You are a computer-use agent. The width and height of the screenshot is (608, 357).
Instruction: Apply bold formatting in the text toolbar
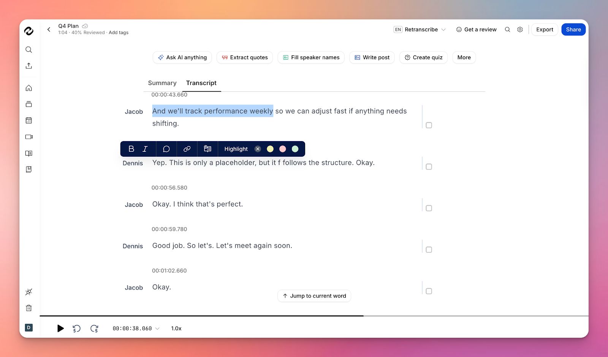(x=131, y=149)
